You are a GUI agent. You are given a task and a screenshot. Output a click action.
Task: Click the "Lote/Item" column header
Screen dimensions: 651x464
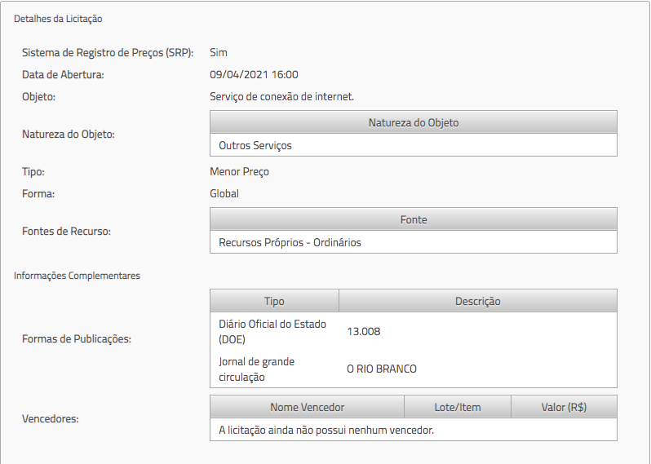coord(458,407)
